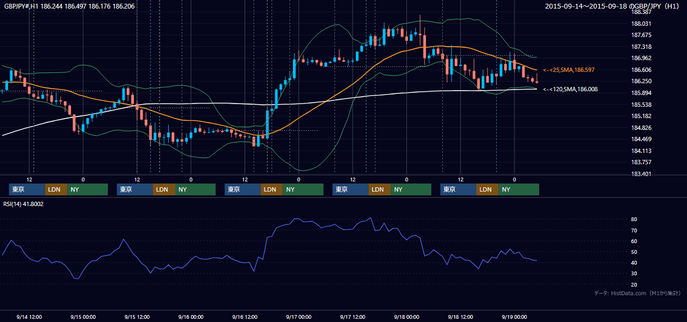Click the RSI scale value 60
687x322 pixels.
point(634,241)
